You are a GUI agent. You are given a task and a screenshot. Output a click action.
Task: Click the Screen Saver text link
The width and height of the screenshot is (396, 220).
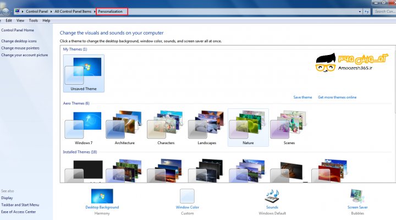pos(358,207)
